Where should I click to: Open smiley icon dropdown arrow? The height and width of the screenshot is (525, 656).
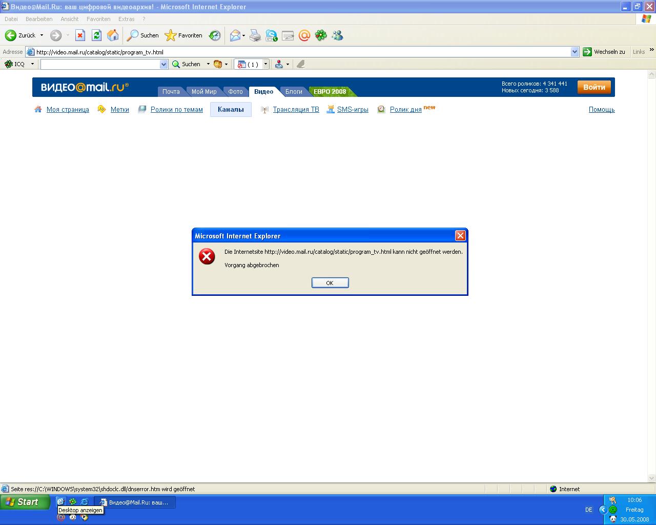pos(226,64)
